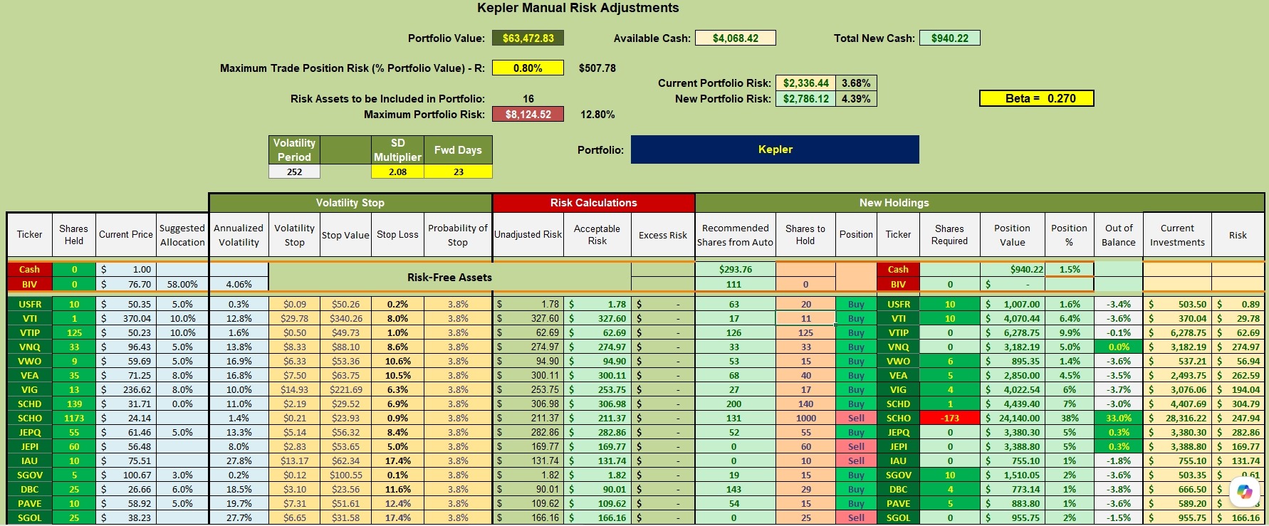1269x526 pixels.
Task: Select the yellow 0.80% maximum trade risk cell
Action: pos(528,68)
